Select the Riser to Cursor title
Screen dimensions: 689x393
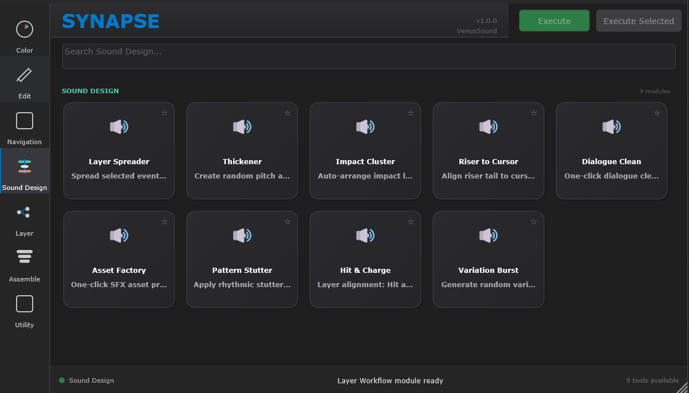pos(489,161)
